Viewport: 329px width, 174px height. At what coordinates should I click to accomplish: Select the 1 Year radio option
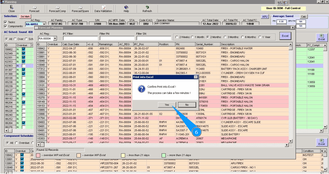260,37
